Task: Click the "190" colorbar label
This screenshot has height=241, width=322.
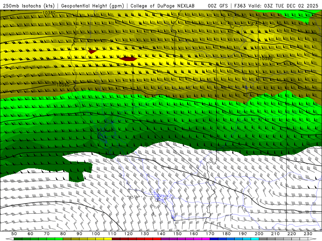Action: click(x=243, y=234)
